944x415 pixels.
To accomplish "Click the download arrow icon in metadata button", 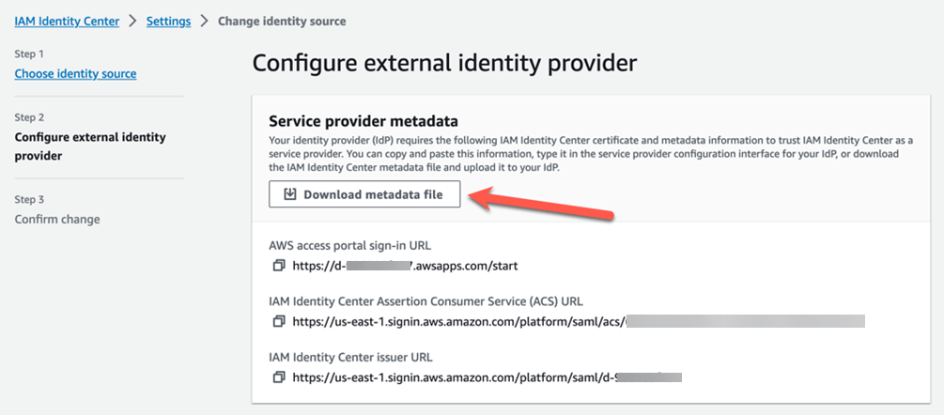I will (x=290, y=194).
